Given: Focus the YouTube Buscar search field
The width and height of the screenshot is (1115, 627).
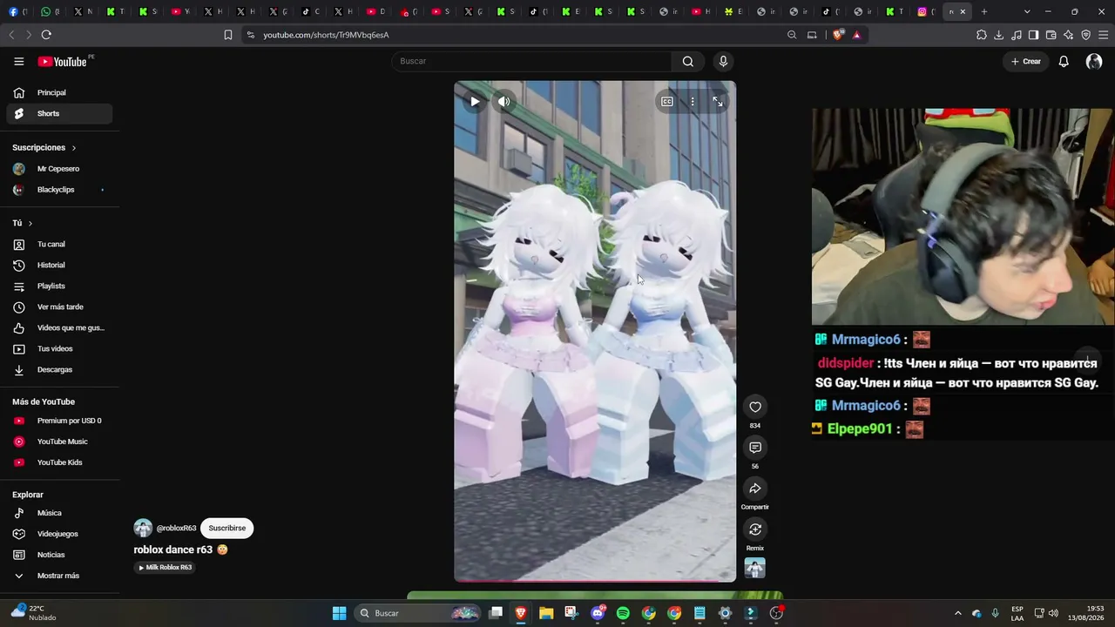Looking at the screenshot, I should click(x=531, y=61).
